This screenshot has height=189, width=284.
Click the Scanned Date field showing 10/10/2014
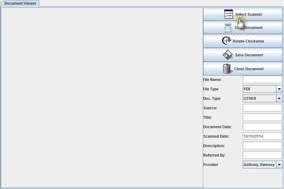point(262,136)
